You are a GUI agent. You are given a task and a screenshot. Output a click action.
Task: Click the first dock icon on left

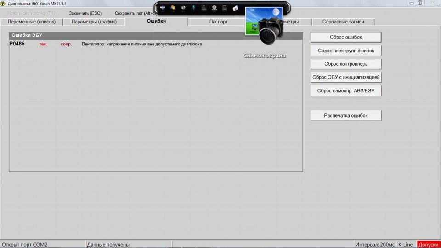click(x=163, y=8)
